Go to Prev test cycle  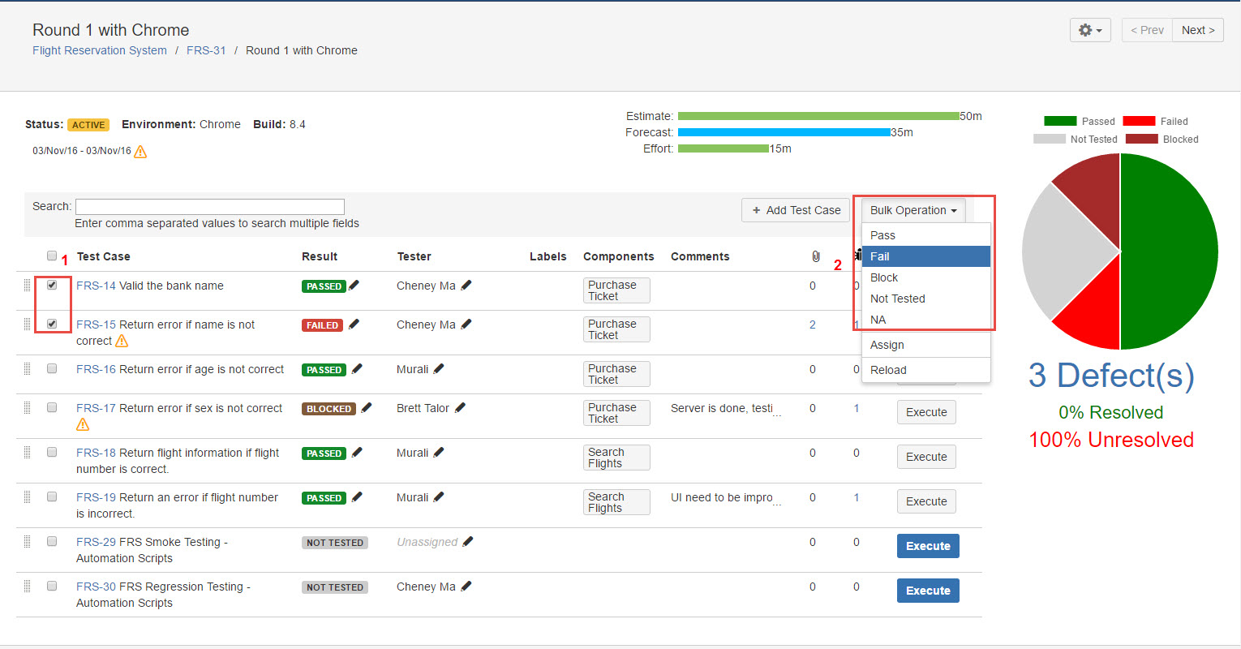[1147, 30]
